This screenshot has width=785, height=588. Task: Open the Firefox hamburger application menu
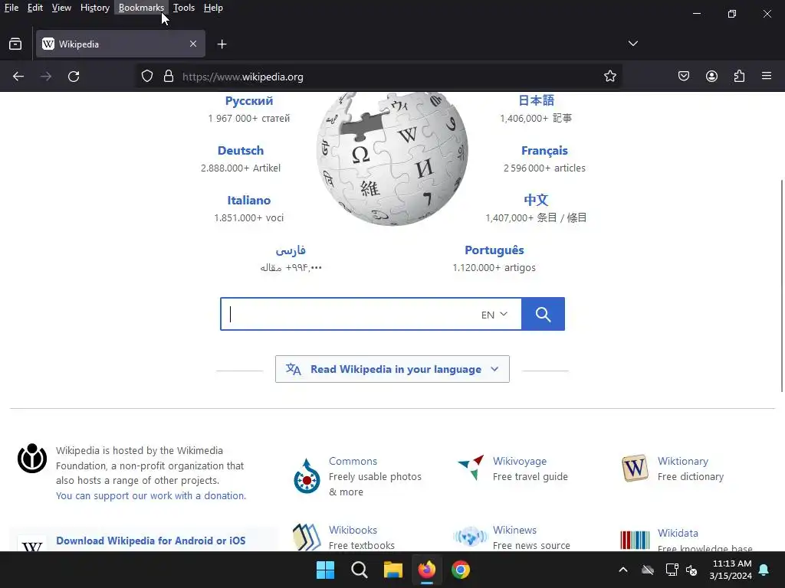tap(767, 76)
